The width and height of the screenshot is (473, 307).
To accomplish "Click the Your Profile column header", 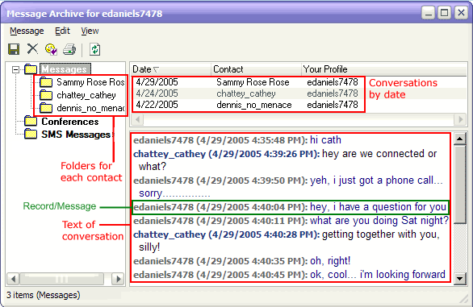I will pos(383,69).
